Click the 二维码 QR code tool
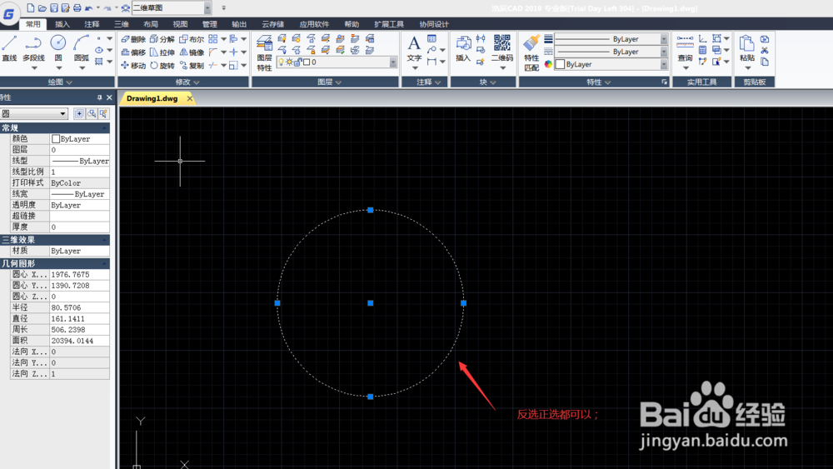Screen dimensions: 833x469 click(x=502, y=49)
